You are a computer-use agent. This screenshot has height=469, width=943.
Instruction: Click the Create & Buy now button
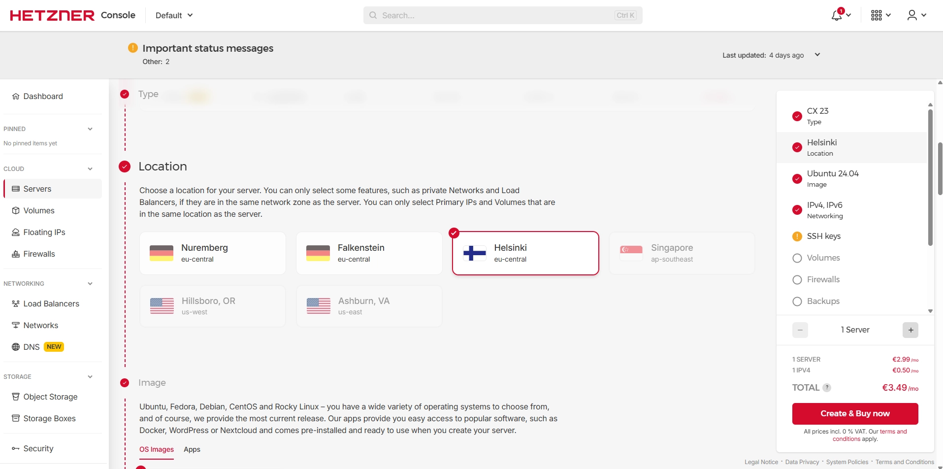[855, 414]
